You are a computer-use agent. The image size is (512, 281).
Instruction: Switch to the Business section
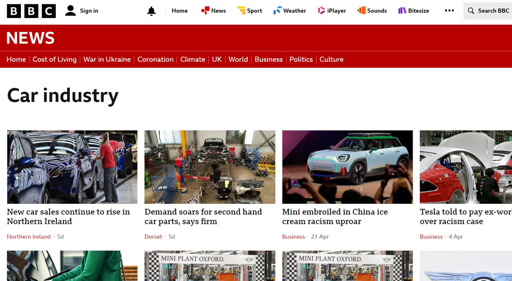pyautogui.click(x=269, y=59)
